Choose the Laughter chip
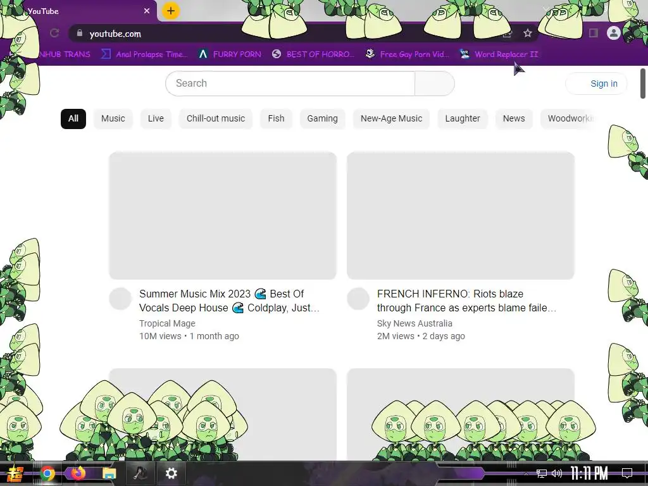The image size is (648, 486). 463,118
